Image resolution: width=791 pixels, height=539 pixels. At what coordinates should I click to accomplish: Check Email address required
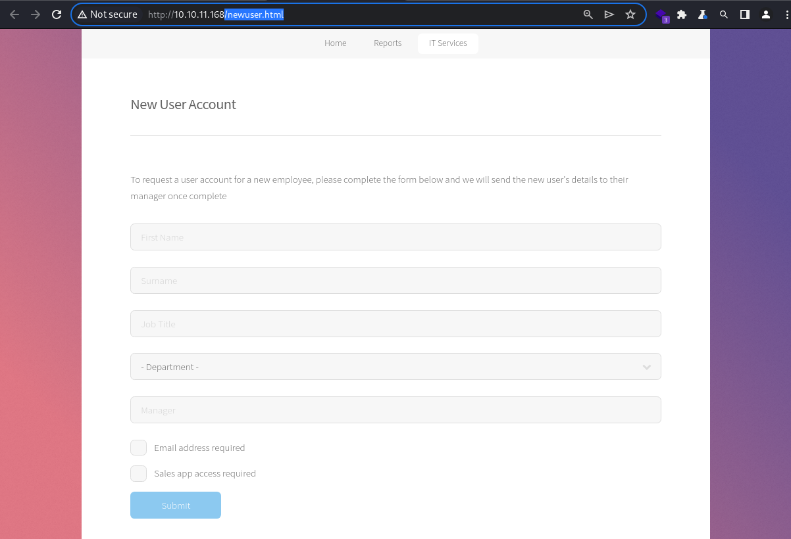[x=138, y=448]
